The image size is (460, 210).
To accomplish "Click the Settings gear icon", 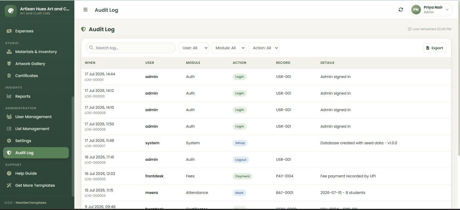I will click(9, 141).
